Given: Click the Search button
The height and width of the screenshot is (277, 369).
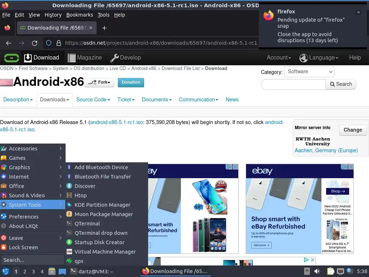Looking at the screenshot, I should [341, 84].
